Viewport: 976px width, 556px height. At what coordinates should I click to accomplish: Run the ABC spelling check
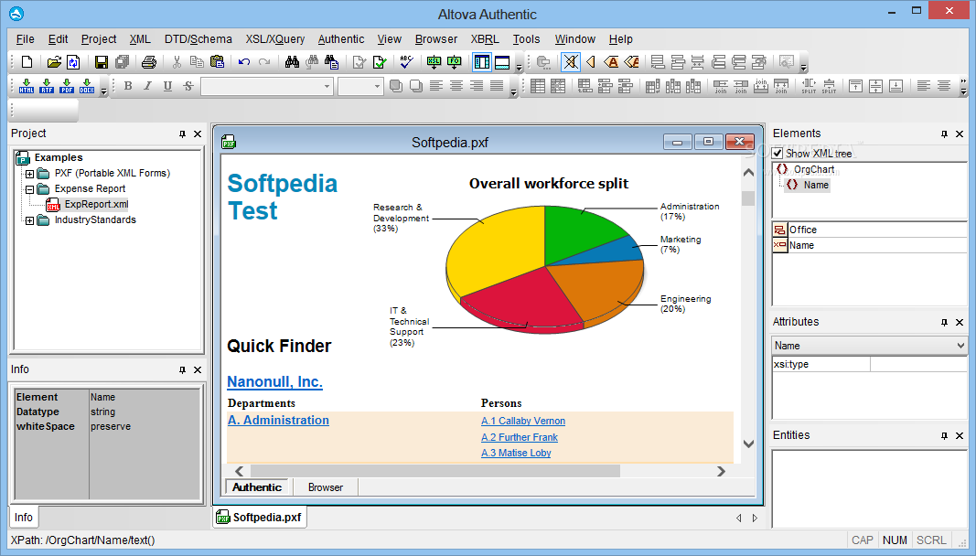click(x=406, y=61)
